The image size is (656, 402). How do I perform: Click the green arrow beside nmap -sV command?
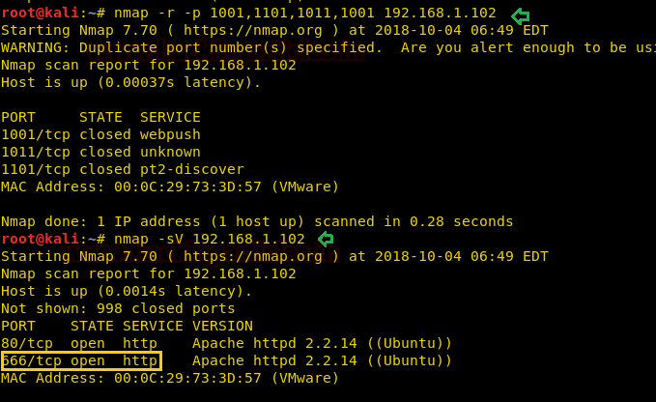point(326,240)
